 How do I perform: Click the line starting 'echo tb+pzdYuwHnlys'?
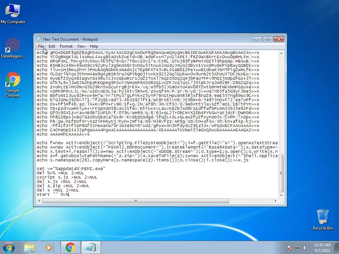click(148, 108)
